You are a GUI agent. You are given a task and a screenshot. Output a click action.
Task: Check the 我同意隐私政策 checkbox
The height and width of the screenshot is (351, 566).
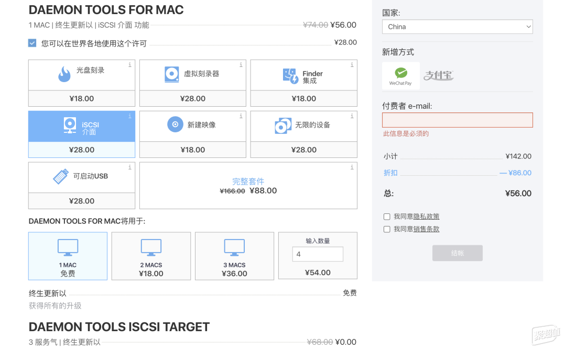click(x=387, y=217)
